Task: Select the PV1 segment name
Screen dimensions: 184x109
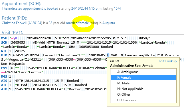Action: 4,68
